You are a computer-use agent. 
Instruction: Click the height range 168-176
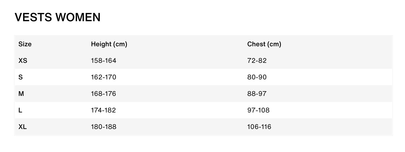[103, 94]
